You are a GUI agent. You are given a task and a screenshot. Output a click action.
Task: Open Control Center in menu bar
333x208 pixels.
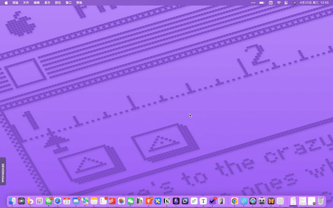[286, 3]
